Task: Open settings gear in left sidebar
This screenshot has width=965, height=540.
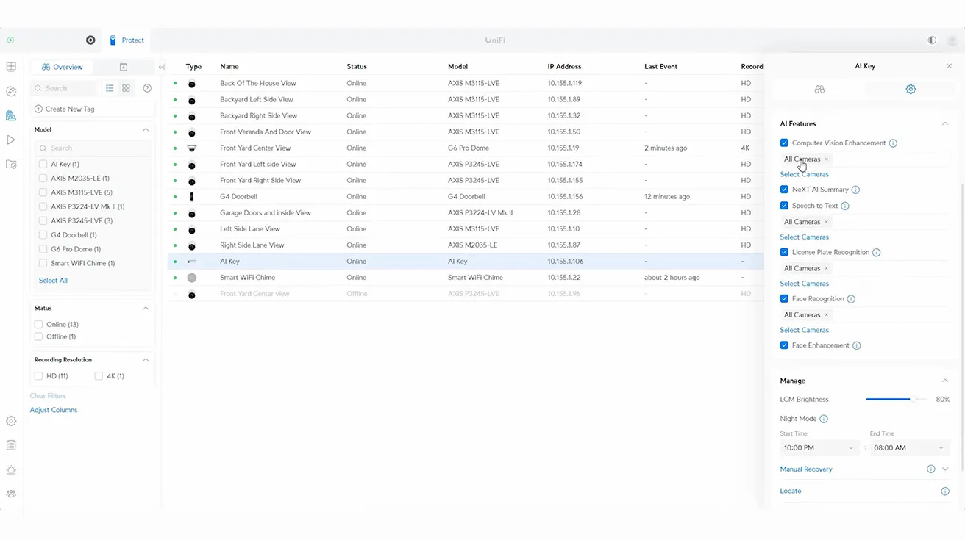Action: [x=11, y=421]
